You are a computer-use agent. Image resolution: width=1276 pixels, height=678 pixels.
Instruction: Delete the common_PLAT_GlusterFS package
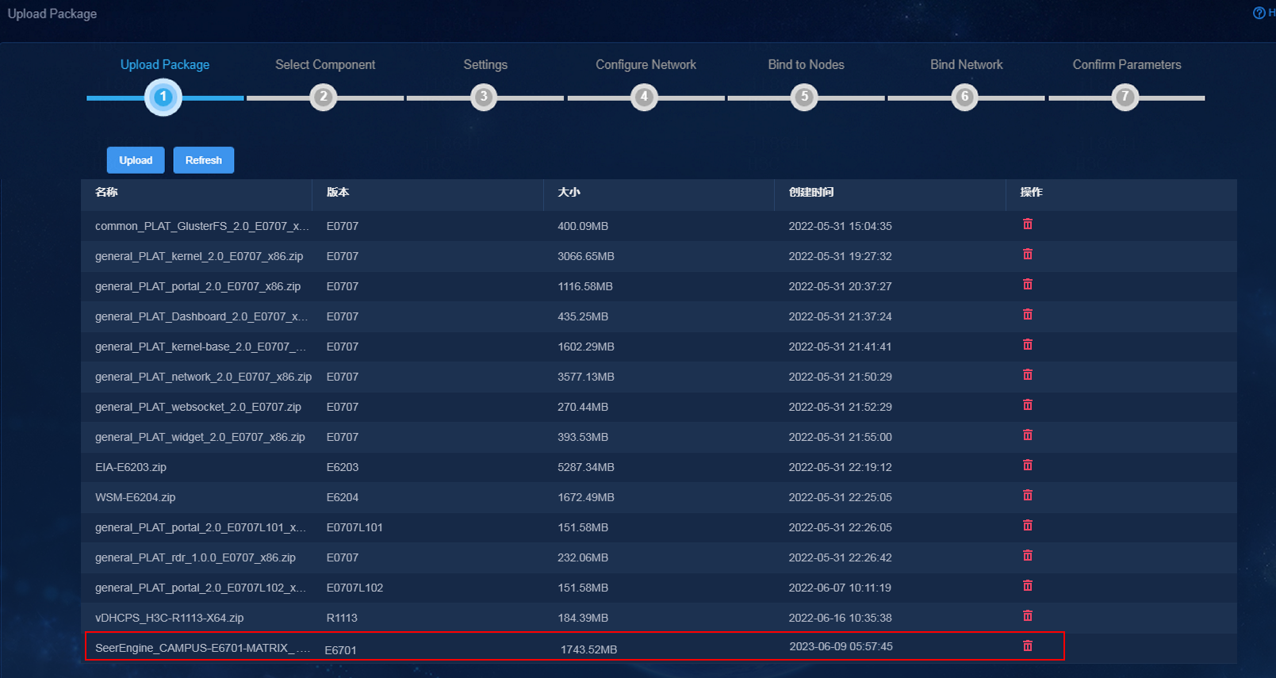[x=1027, y=224]
